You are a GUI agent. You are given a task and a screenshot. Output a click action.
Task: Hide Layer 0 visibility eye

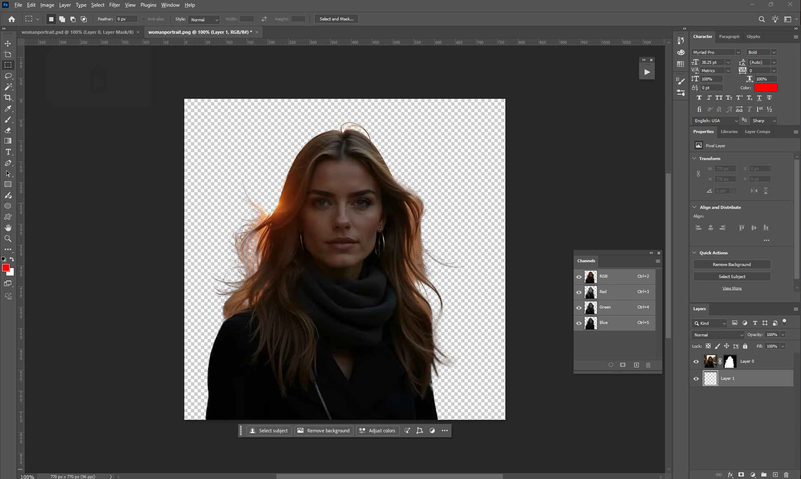696,361
